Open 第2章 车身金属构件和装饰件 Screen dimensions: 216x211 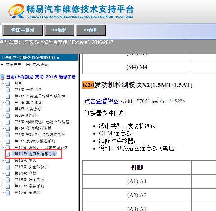pos(40,96)
